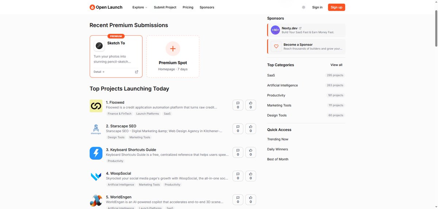
Task: Upvote the Floowed project
Action: [x=251, y=105]
